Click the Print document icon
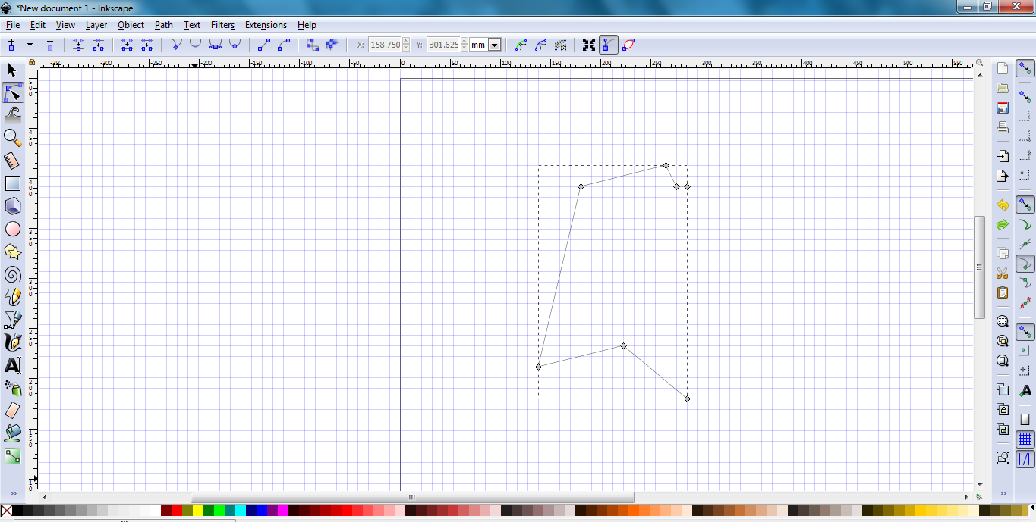The image size is (1036, 522). coord(1002,127)
